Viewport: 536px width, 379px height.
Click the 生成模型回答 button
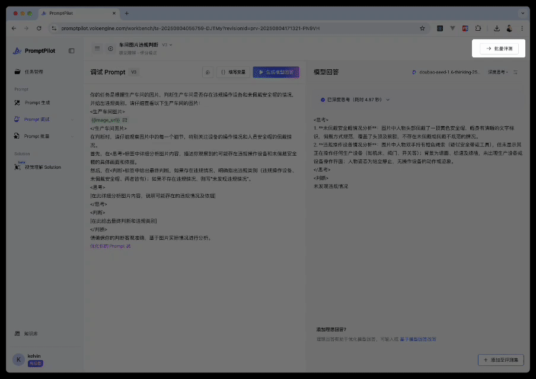coord(276,72)
